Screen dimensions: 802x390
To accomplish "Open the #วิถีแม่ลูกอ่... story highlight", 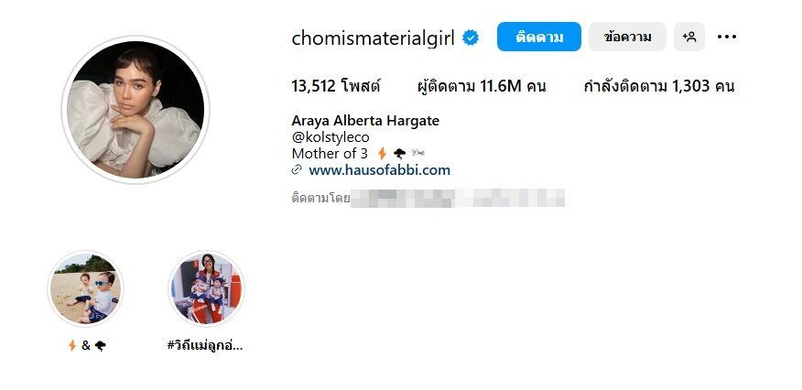I will [207, 288].
